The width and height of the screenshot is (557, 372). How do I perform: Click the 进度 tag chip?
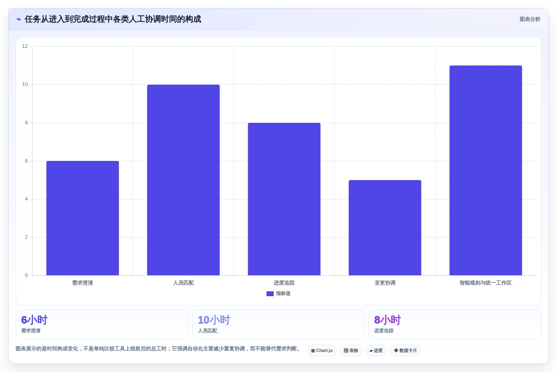click(376, 351)
